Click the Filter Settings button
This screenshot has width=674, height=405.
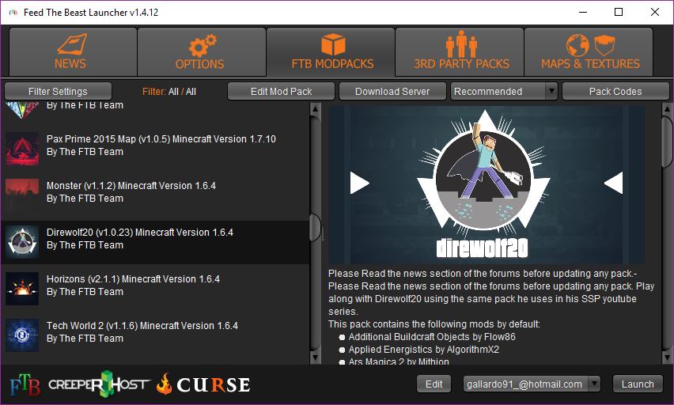point(58,91)
